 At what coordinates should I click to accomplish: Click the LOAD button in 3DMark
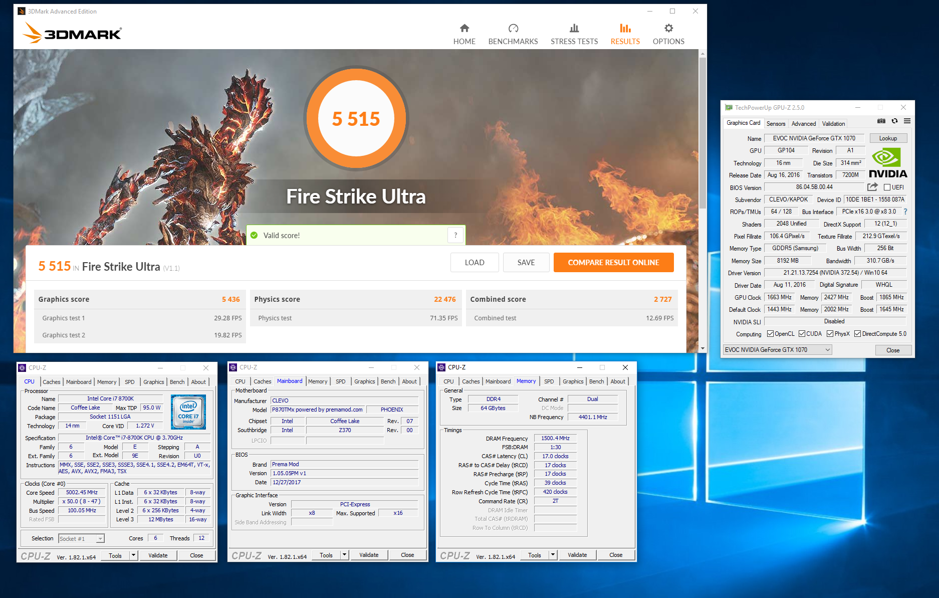475,262
